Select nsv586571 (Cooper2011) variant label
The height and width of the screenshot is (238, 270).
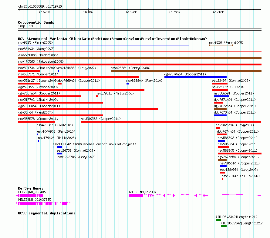point(38,74)
